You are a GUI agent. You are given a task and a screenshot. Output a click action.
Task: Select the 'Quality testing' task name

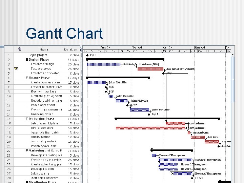[x=40, y=137]
